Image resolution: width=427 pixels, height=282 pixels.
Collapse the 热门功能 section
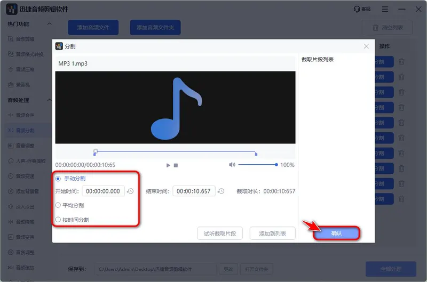(49, 24)
